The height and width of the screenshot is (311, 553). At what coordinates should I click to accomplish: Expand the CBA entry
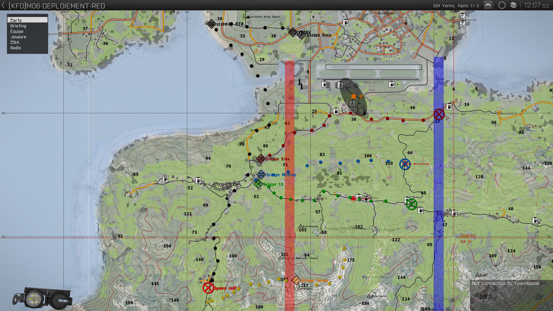(x=15, y=42)
